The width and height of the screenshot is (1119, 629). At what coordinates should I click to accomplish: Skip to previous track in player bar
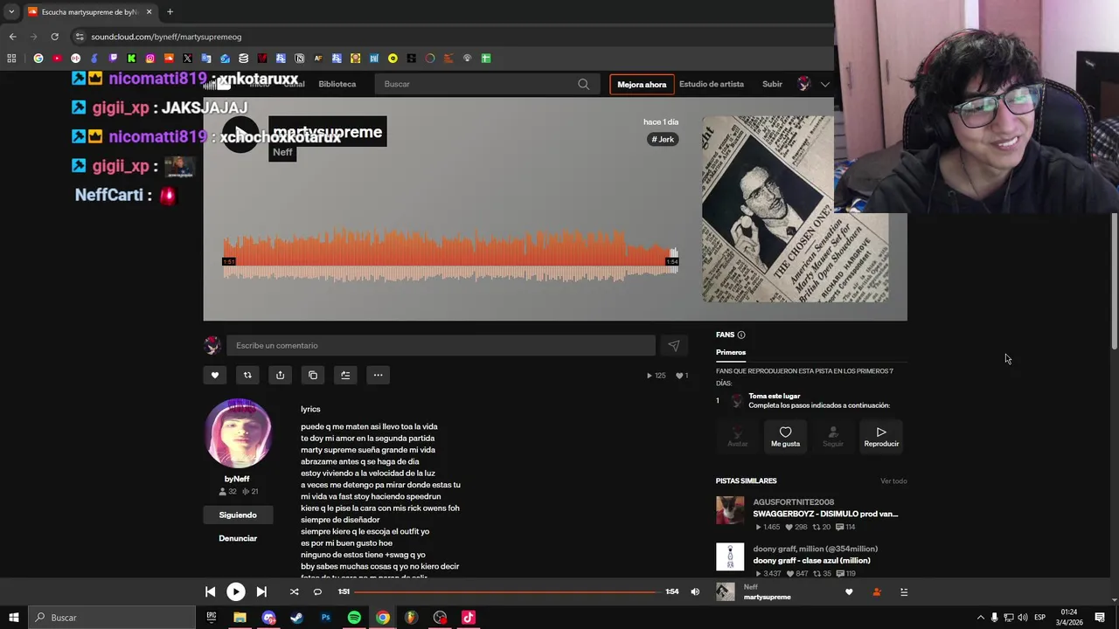coord(211,592)
